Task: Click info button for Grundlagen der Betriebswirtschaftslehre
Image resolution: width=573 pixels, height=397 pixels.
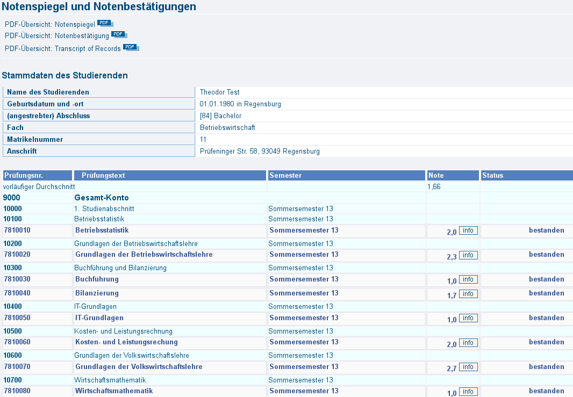Action: pos(468,255)
